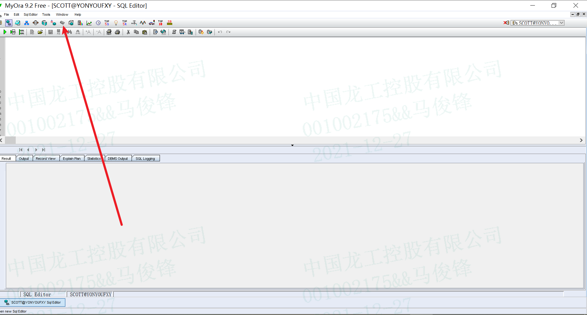Toggle the mute speaker icon
The width and height of the screenshot is (587, 315).
click(x=506, y=22)
